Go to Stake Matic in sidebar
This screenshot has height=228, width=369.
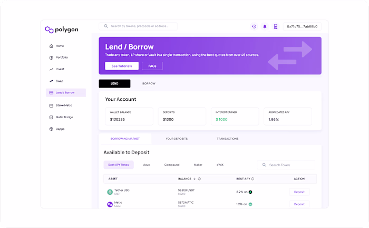coord(64,106)
